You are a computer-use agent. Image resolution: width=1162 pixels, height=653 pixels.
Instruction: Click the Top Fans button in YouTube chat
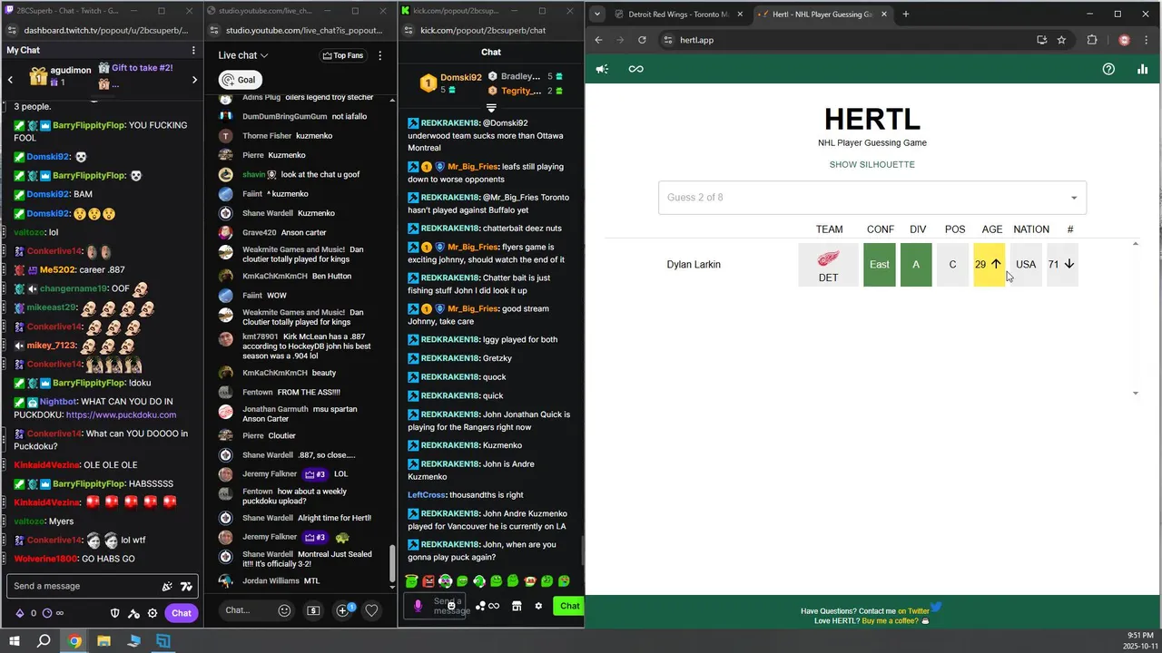point(343,55)
